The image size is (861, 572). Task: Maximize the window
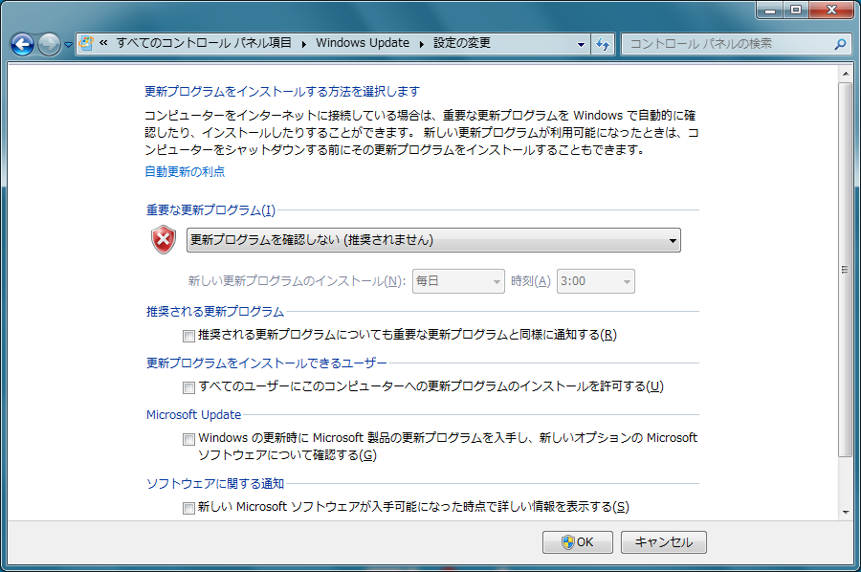click(796, 10)
